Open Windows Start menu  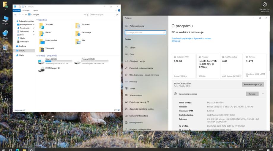[3, 150]
